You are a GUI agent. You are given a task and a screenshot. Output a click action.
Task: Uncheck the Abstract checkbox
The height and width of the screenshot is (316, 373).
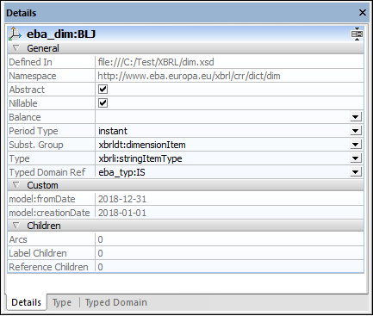tap(103, 90)
